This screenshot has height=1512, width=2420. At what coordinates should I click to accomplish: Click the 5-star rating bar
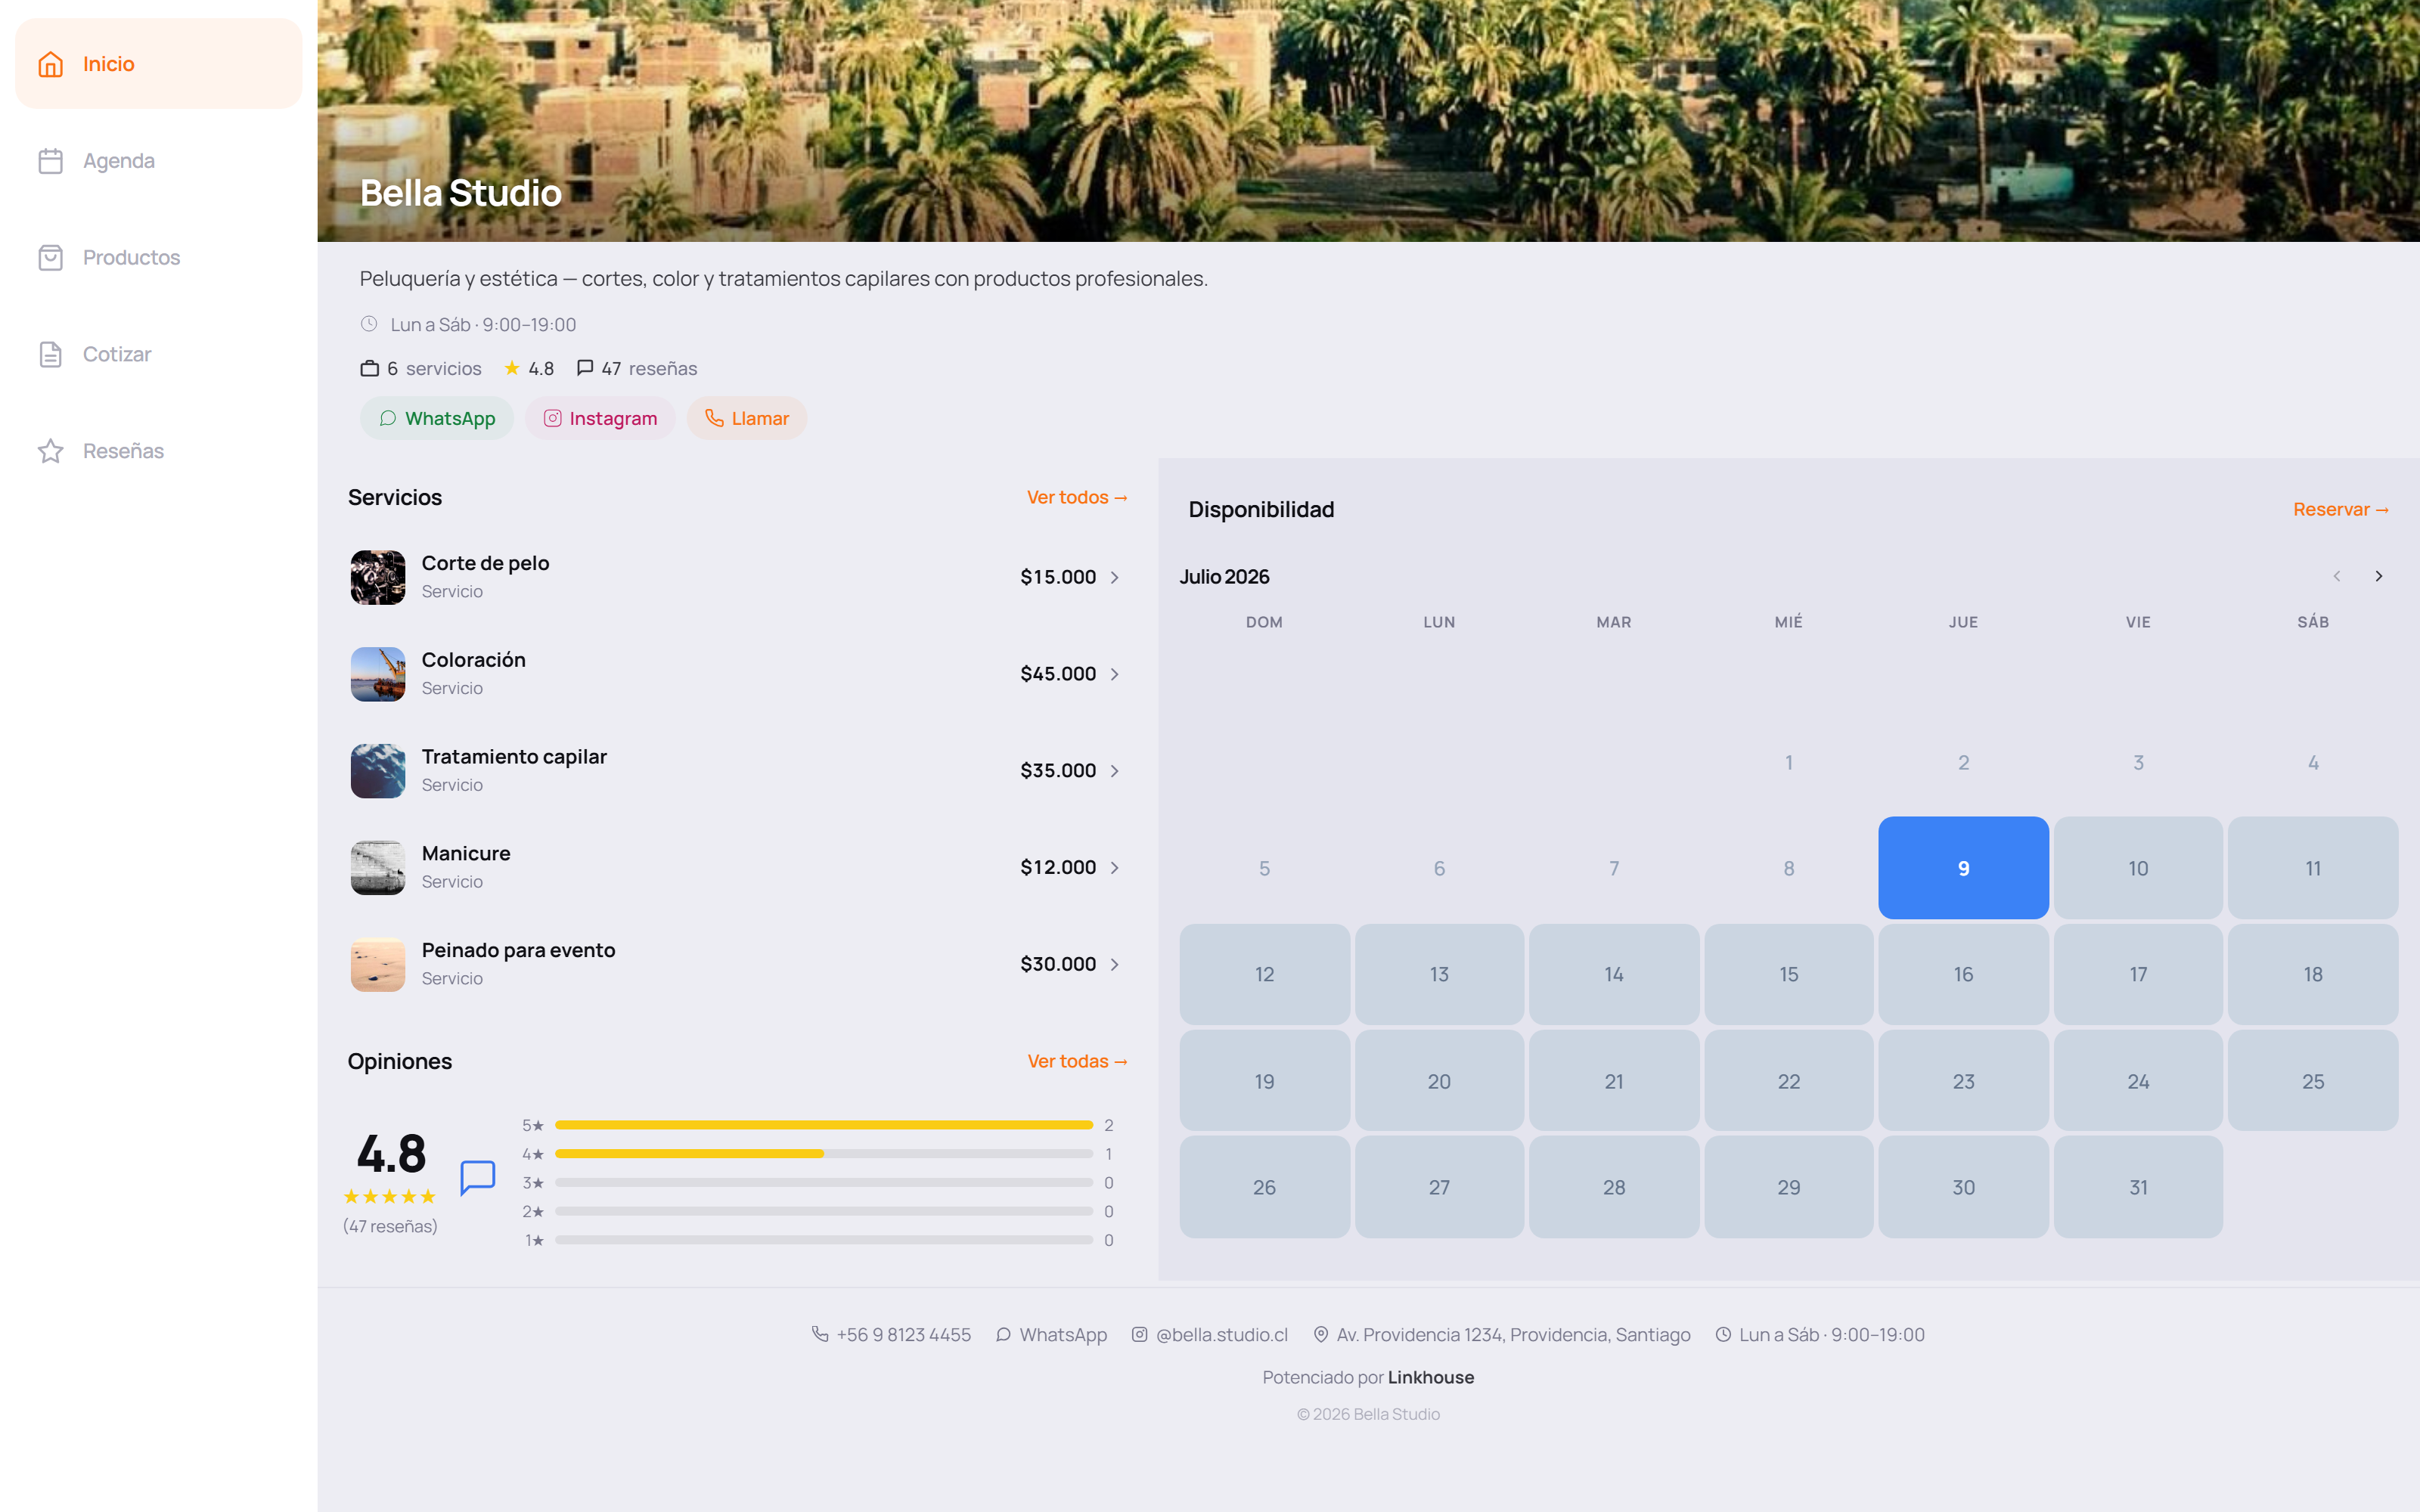point(824,1125)
